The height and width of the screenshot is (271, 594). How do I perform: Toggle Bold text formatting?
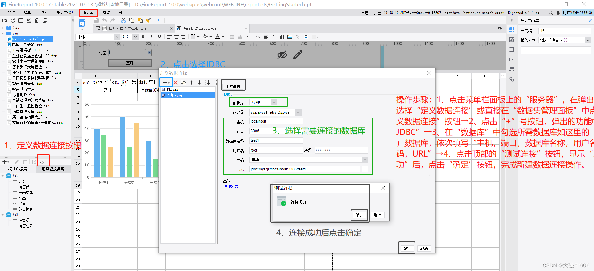[143, 37]
